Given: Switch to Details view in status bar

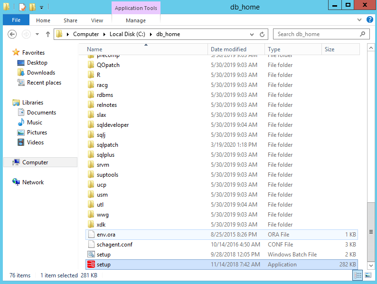Looking at the screenshot, I should coord(358,275).
